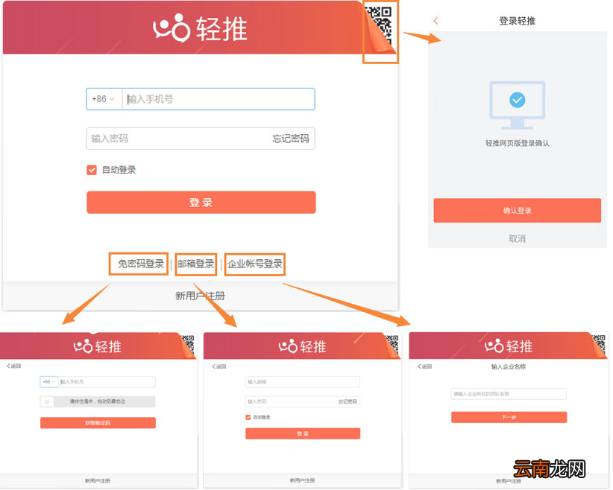The width and height of the screenshot is (613, 490).
Task: Click the QR code corner in main login panel
Action: pyautogui.click(x=380, y=31)
